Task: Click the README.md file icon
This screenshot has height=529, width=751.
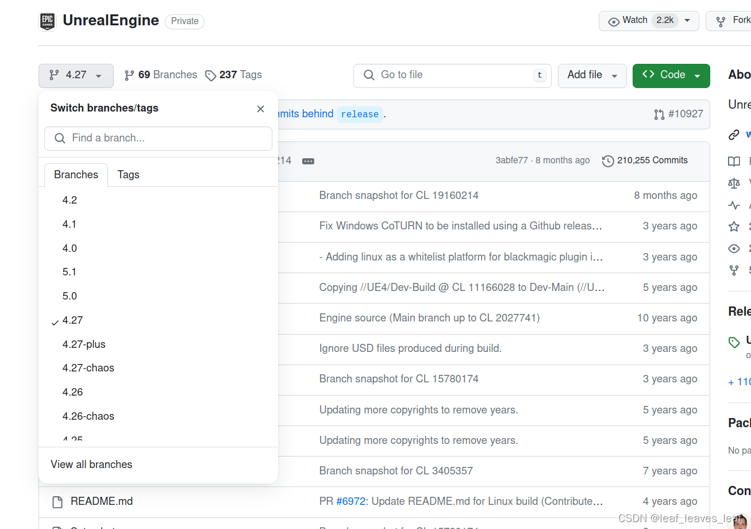Action: click(57, 502)
